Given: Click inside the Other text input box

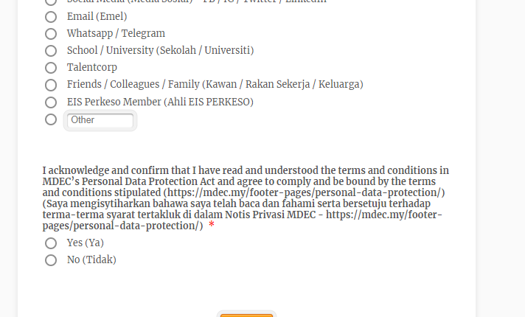Looking at the screenshot, I should (x=100, y=120).
